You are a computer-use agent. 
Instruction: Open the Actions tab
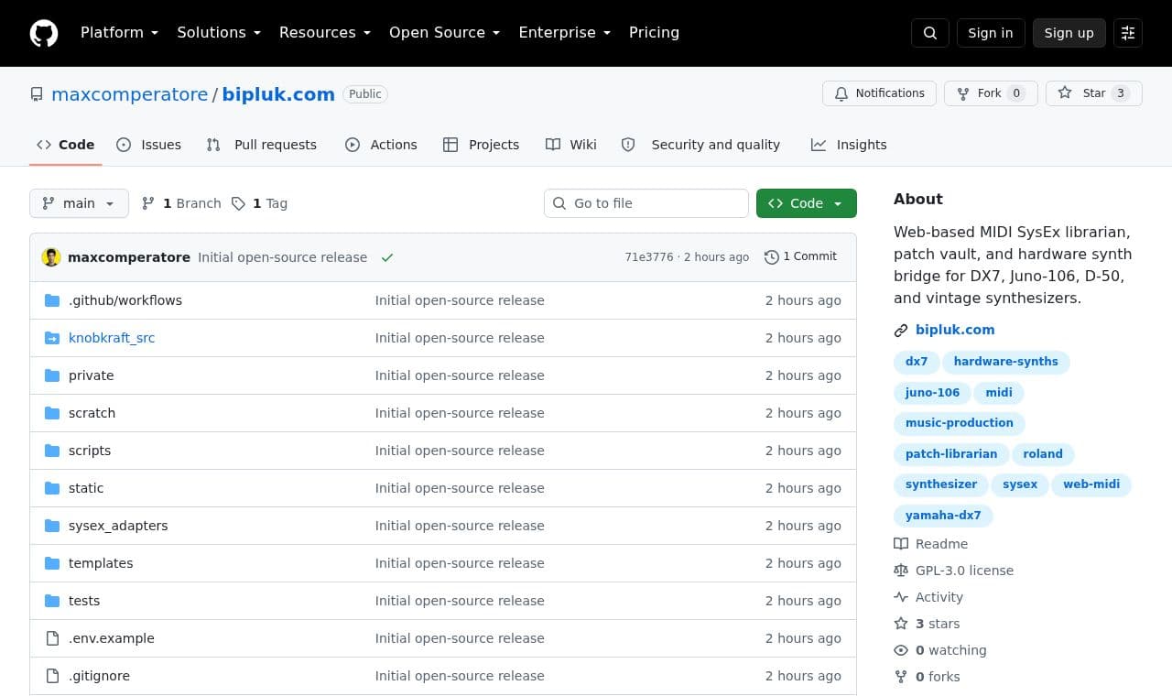point(381,145)
